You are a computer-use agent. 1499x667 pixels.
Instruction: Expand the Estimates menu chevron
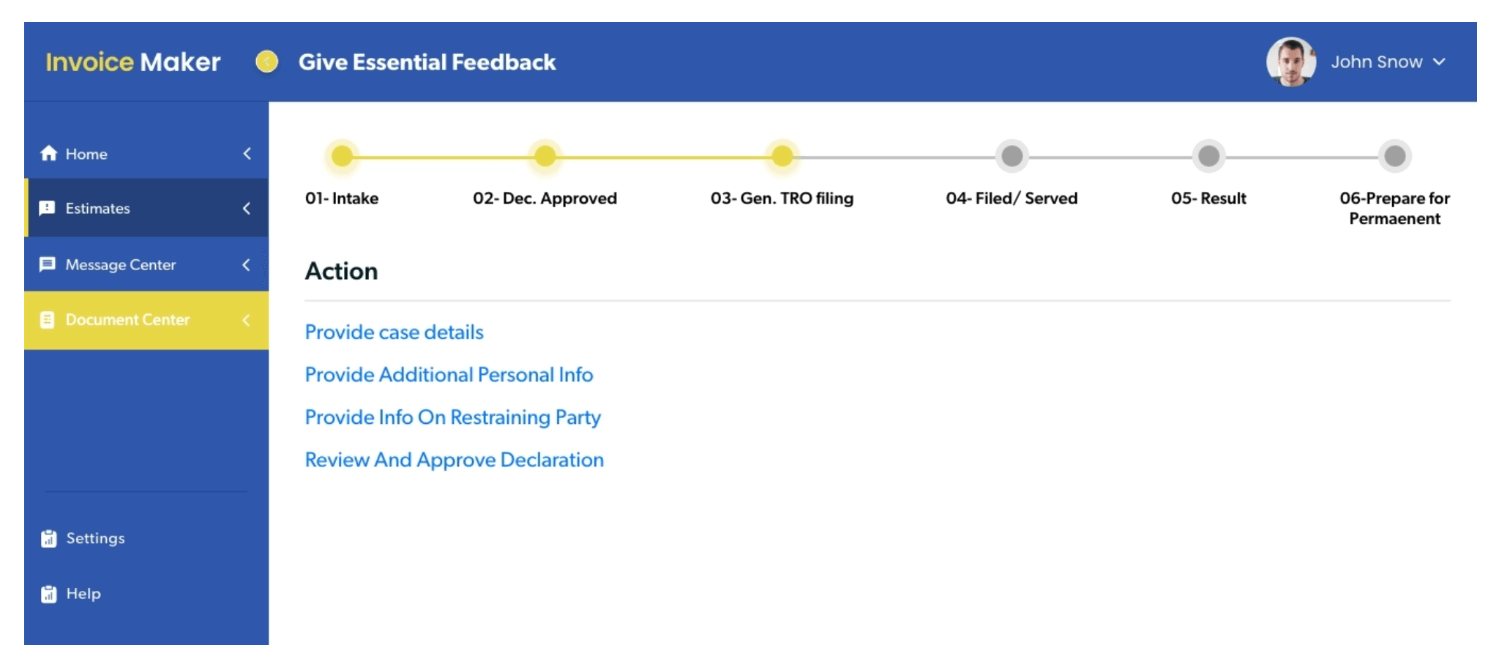247,208
